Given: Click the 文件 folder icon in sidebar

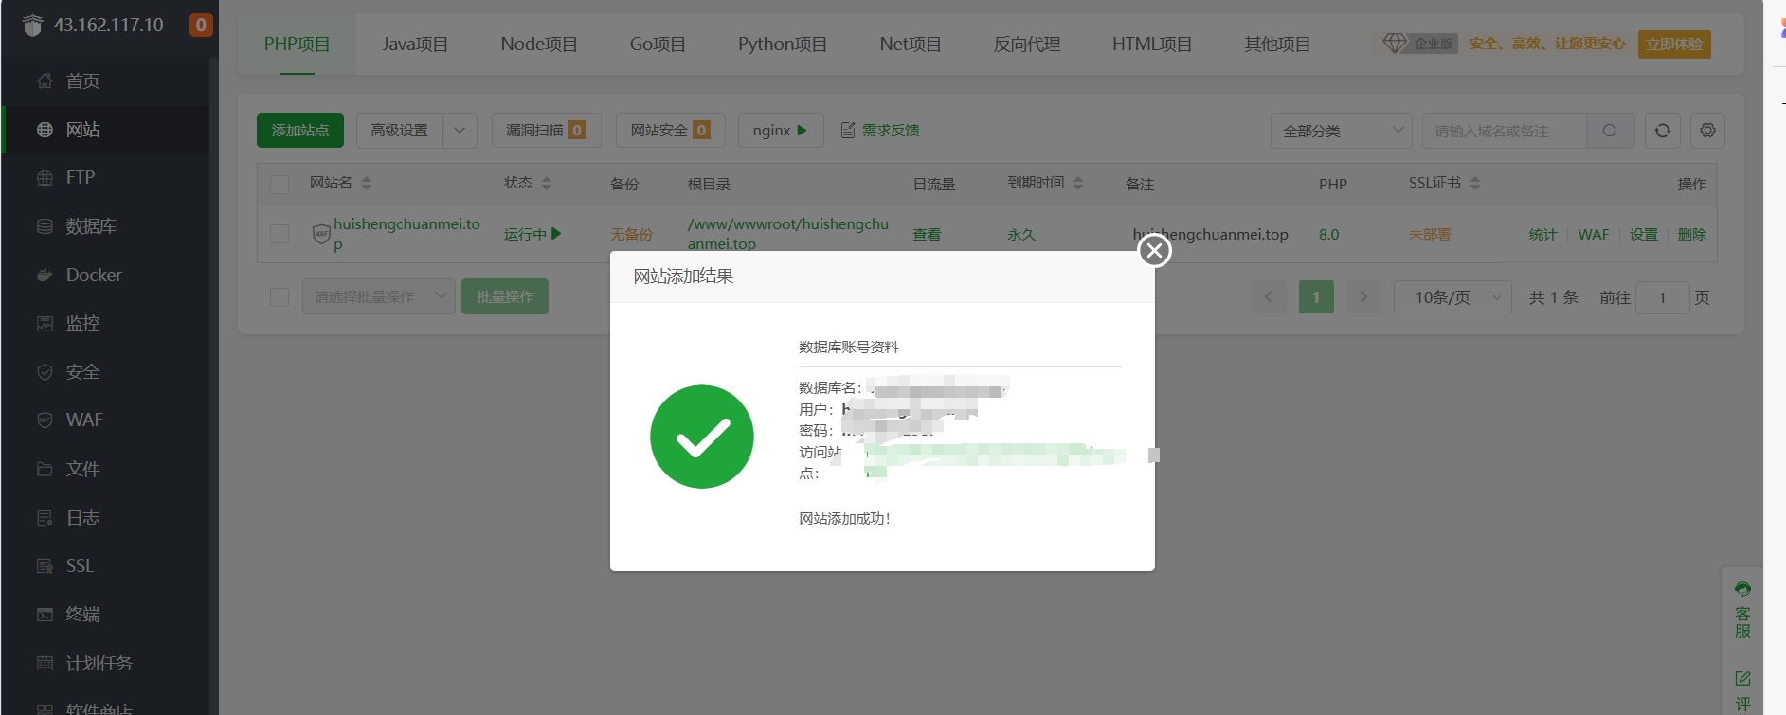Looking at the screenshot, I should [x=45, y=469].
